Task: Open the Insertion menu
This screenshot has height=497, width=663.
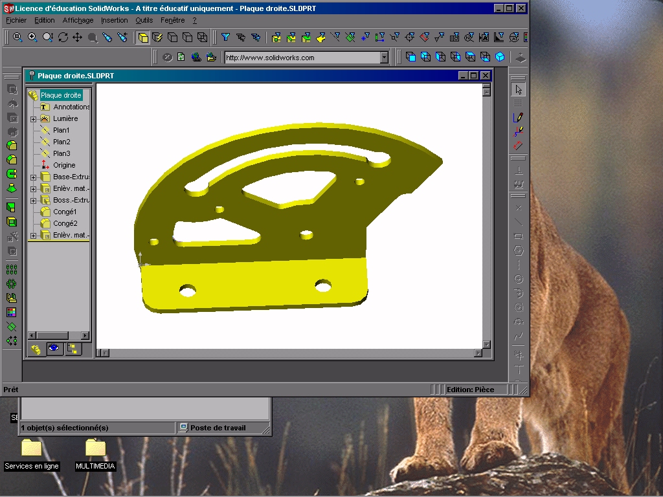Action: [114, 20]
